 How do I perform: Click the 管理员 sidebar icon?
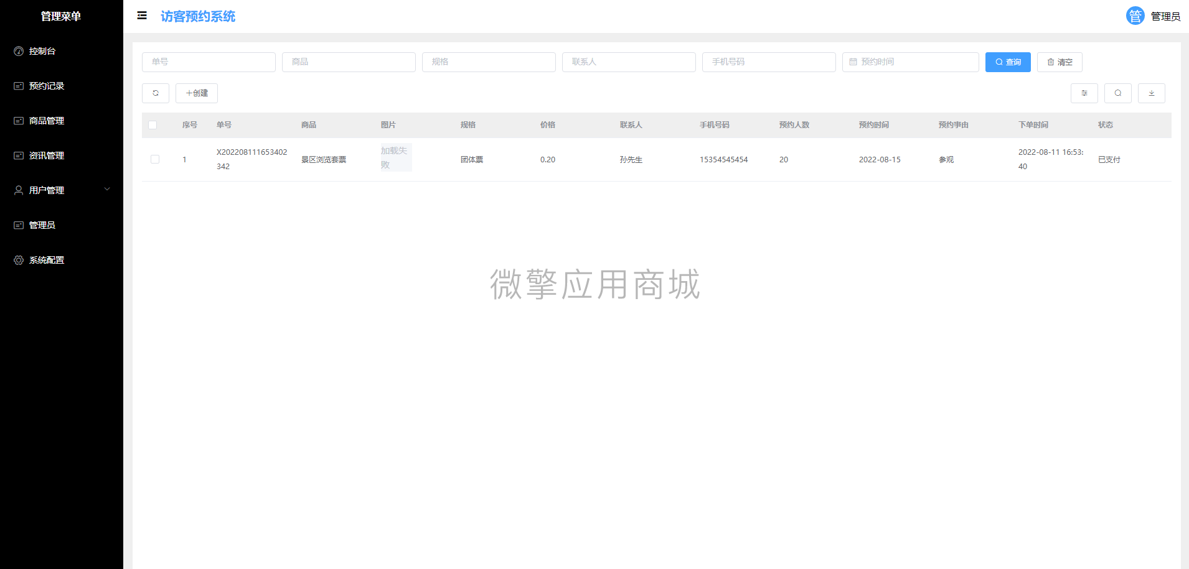coord(19,225)
